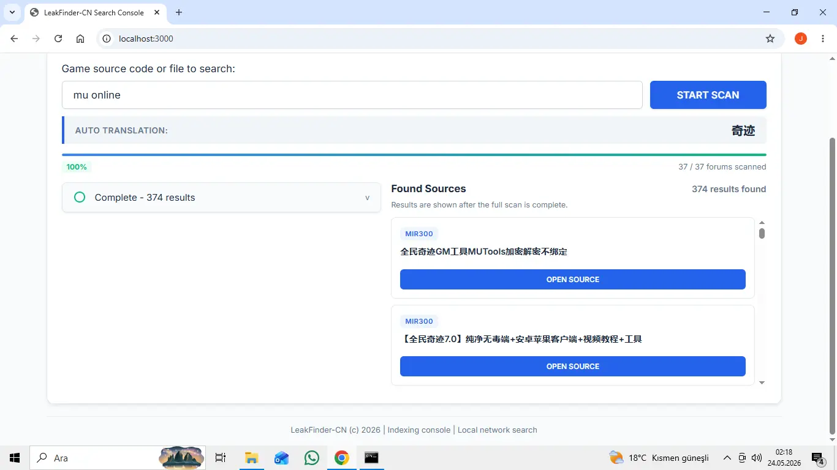Open the tab search dropdown arrow
The width and height of the screenshot is (837, 470).
click(x=12, y=12)
